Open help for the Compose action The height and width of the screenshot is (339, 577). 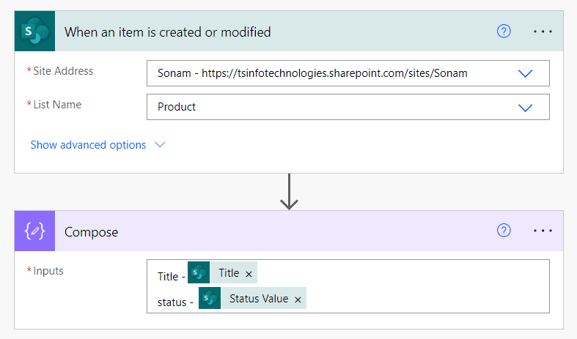(504, 231)
